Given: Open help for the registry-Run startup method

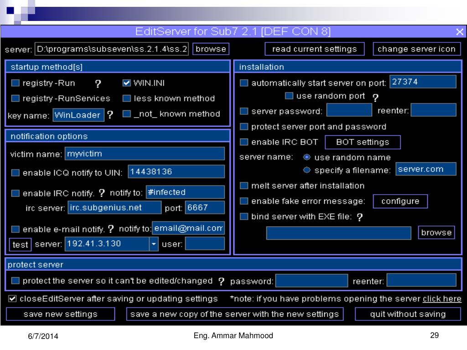Looking at the screenshot, I should pyautogui.click(x=98, y=84).
